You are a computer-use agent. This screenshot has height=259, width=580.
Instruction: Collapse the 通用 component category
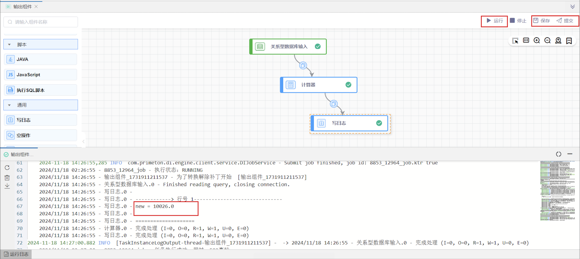(x=10, y=105)
